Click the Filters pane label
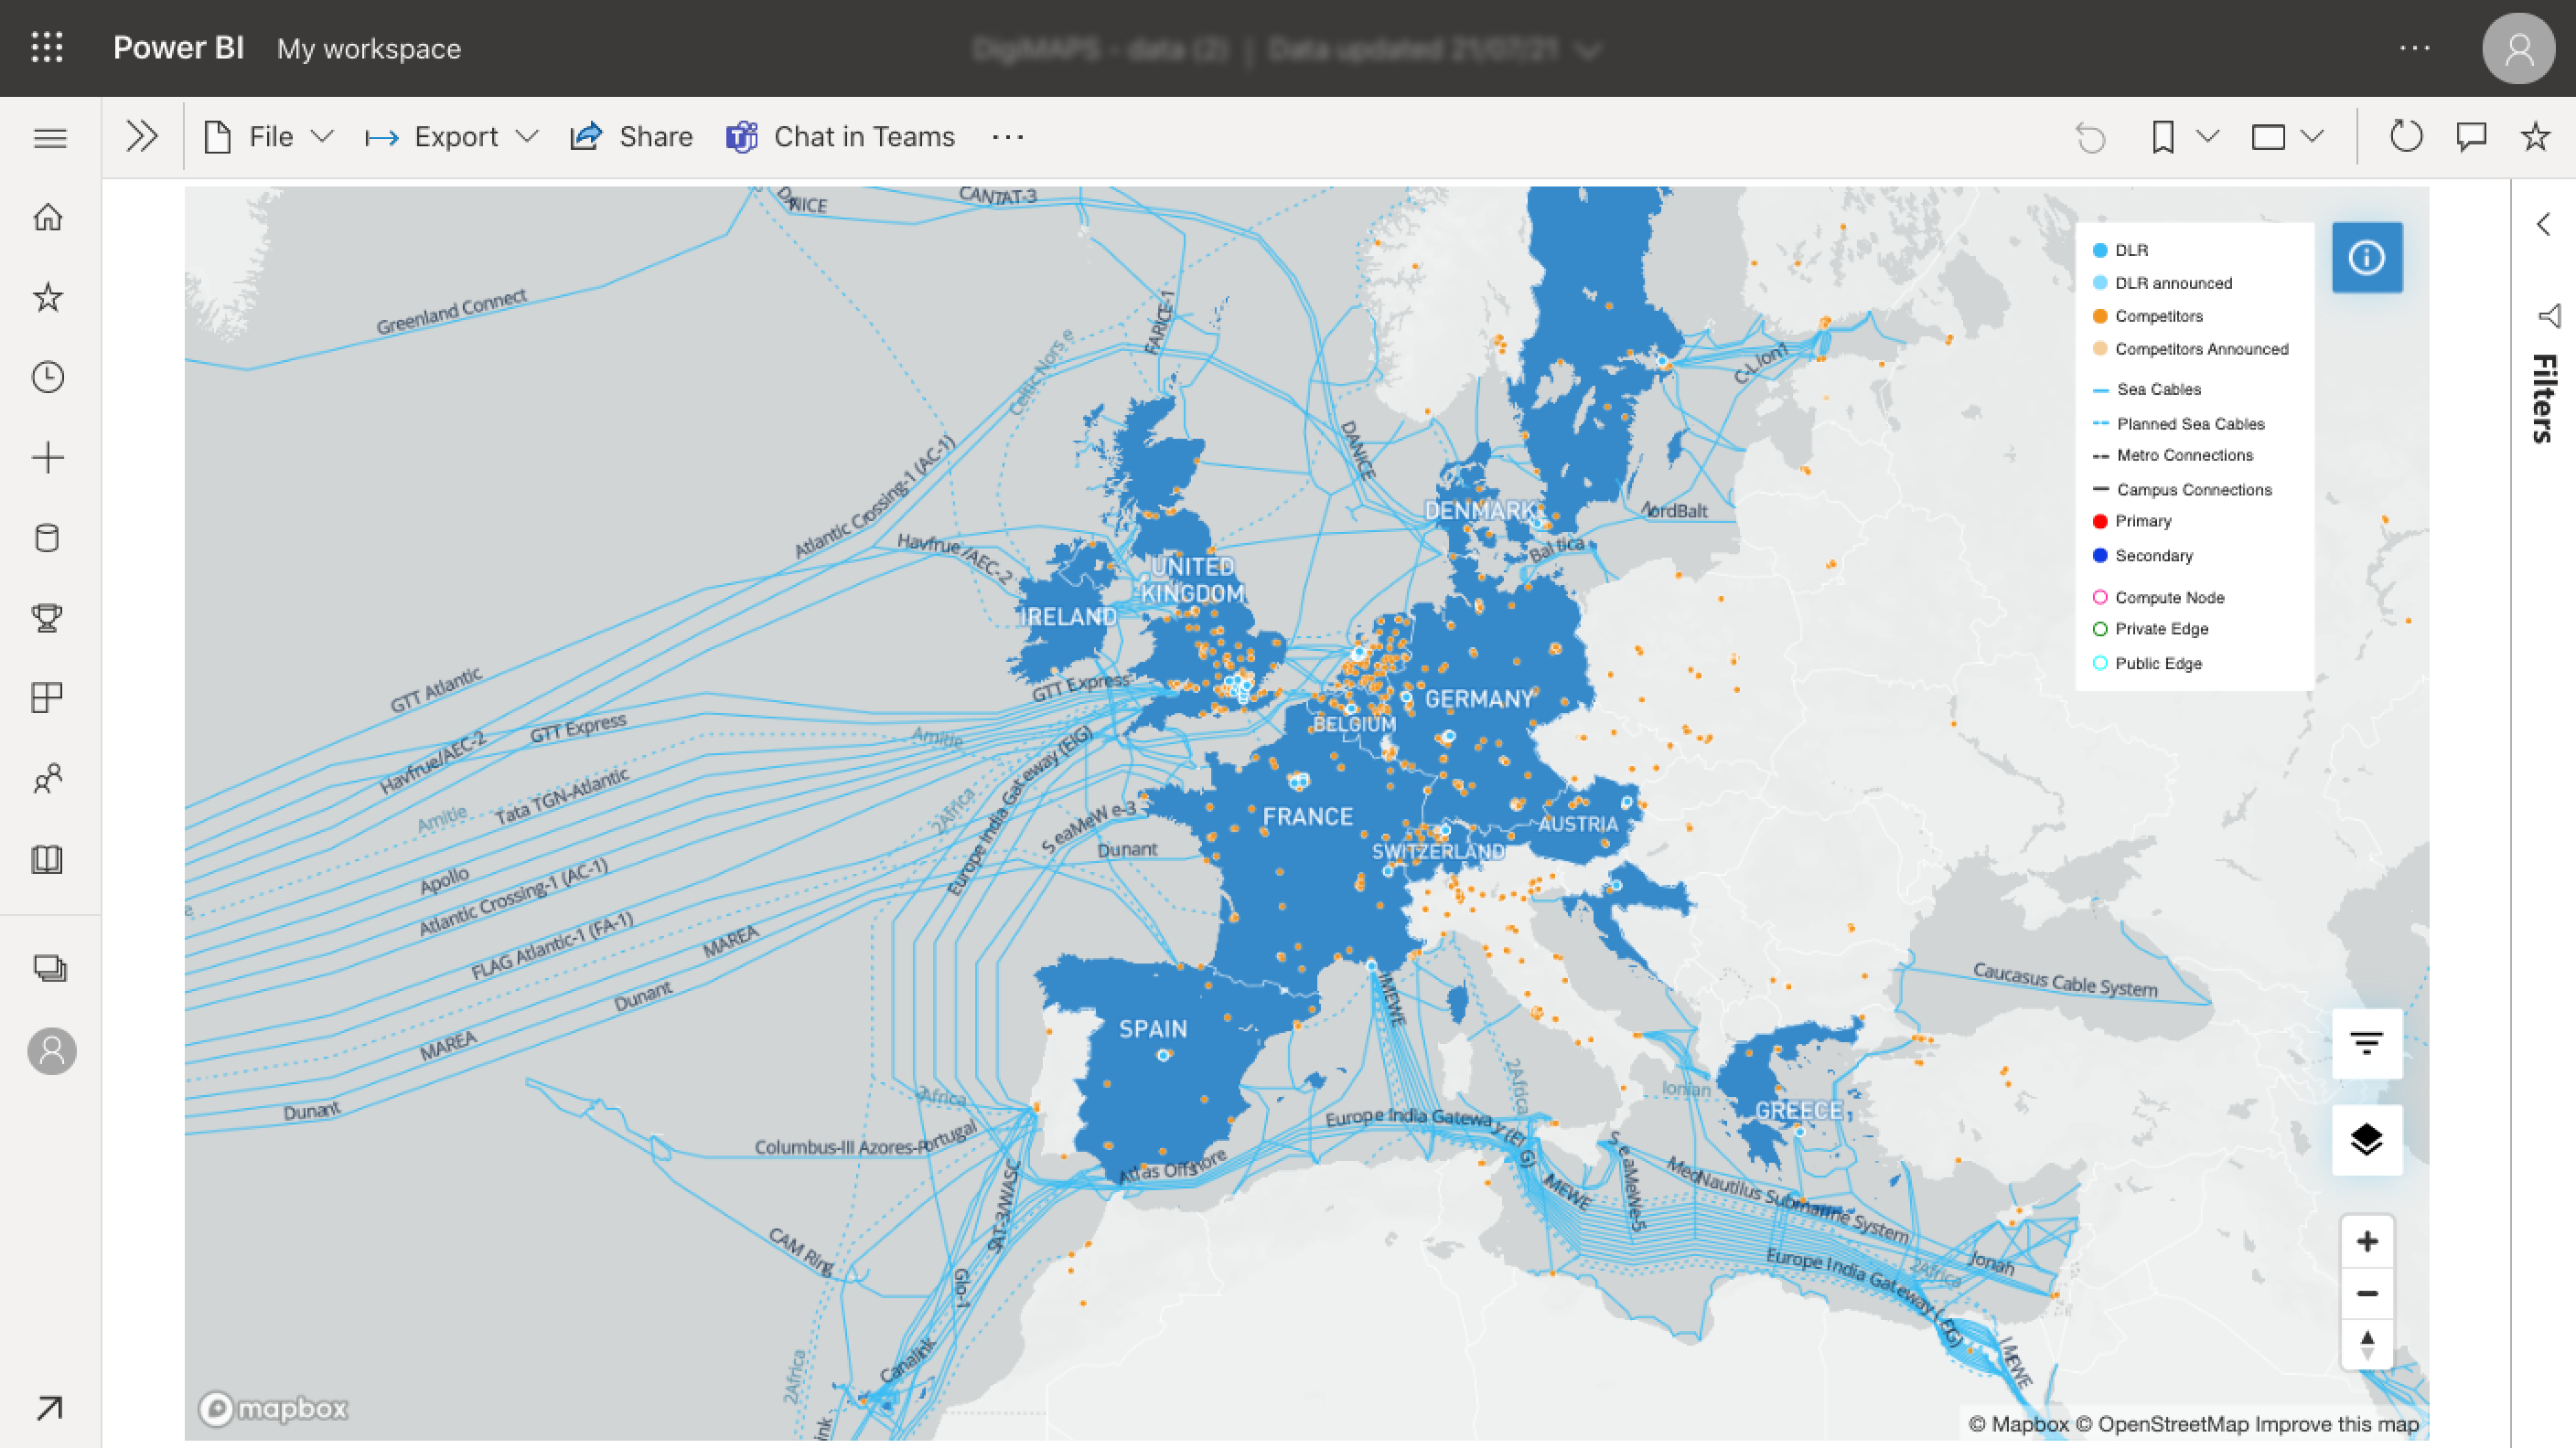Screen dimensions: 2576x1448 tap(2545, 398)
